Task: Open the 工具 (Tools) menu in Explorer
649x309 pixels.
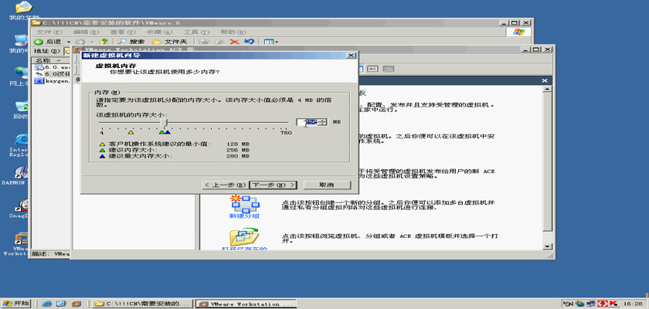Action: 195,32
